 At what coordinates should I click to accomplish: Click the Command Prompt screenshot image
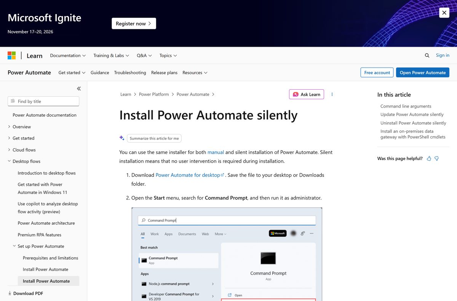pos(227,254)
